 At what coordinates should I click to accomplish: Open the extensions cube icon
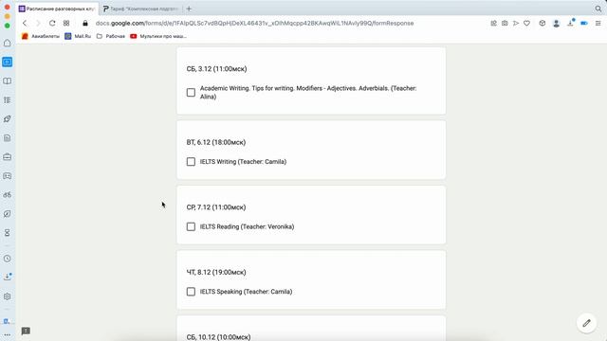pos(543,23)
